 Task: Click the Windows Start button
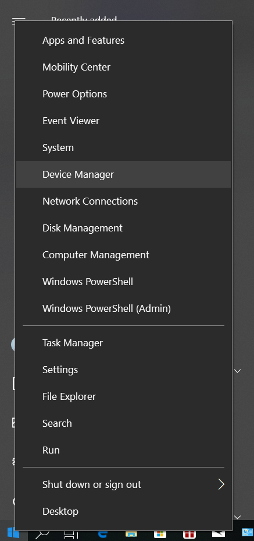13,533
